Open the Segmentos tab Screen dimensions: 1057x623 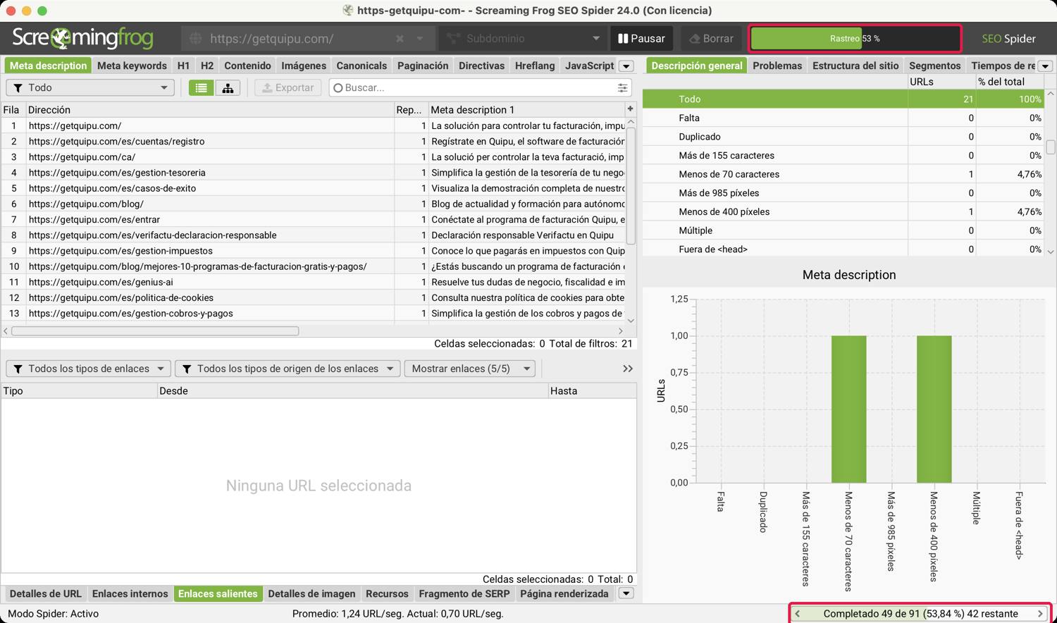[934, 66]
